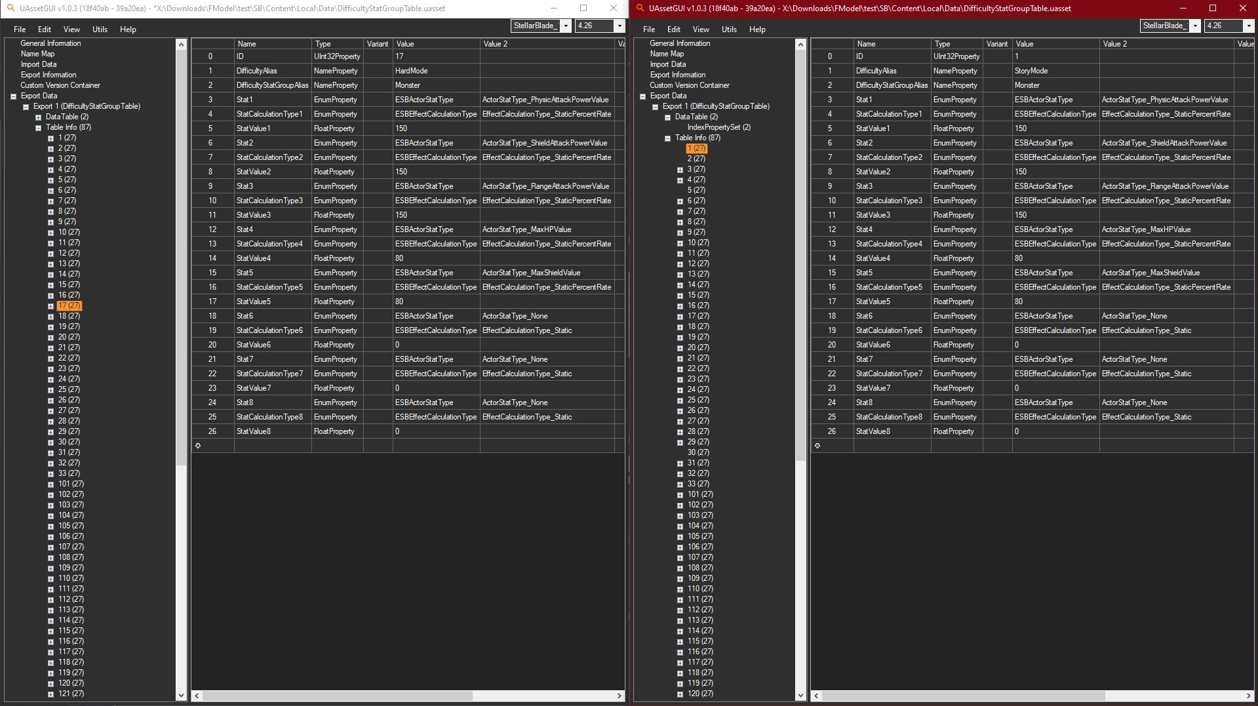
Task: Click the horizontal scrollbar thumb under left grid
Action: click(x=337, y=696)
